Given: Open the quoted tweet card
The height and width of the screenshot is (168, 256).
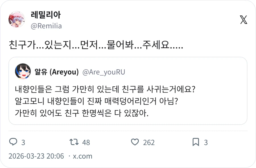Looking at the screenshot, I should click(128, 91).
